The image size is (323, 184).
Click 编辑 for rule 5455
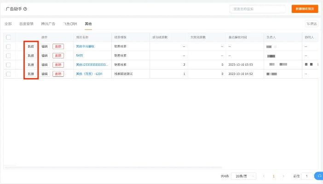click(45, 56)
